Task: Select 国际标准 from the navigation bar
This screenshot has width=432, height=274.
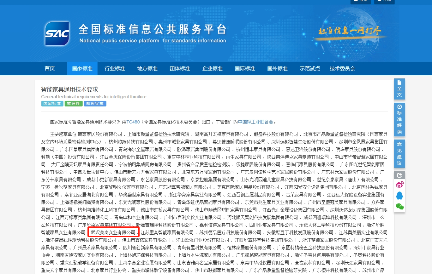Action: [x=245, y=68]
